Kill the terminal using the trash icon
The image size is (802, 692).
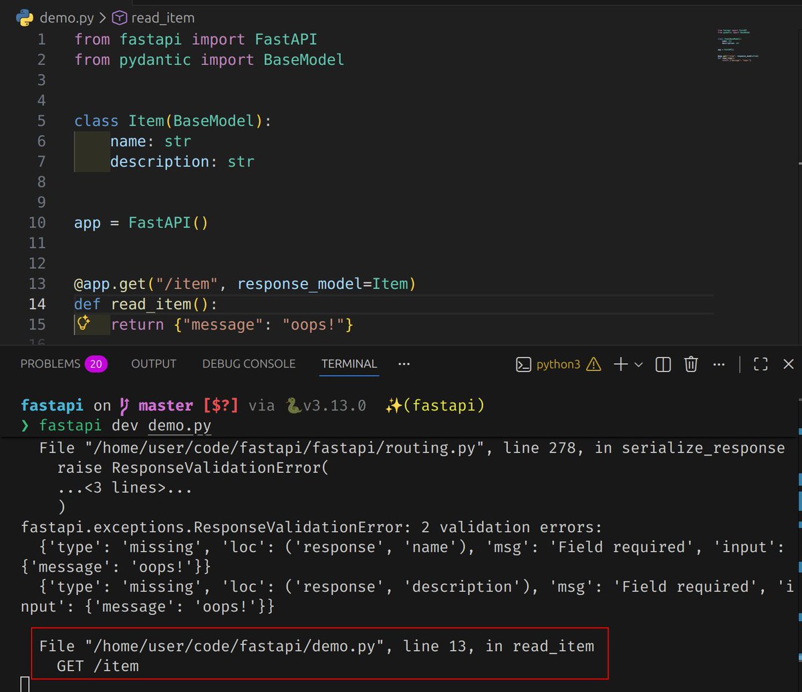[690, 364]
